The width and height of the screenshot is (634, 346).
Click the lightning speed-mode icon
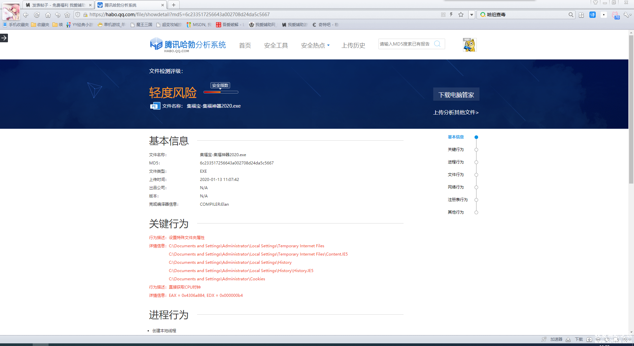pyautogui.click(x=451, y=15)
